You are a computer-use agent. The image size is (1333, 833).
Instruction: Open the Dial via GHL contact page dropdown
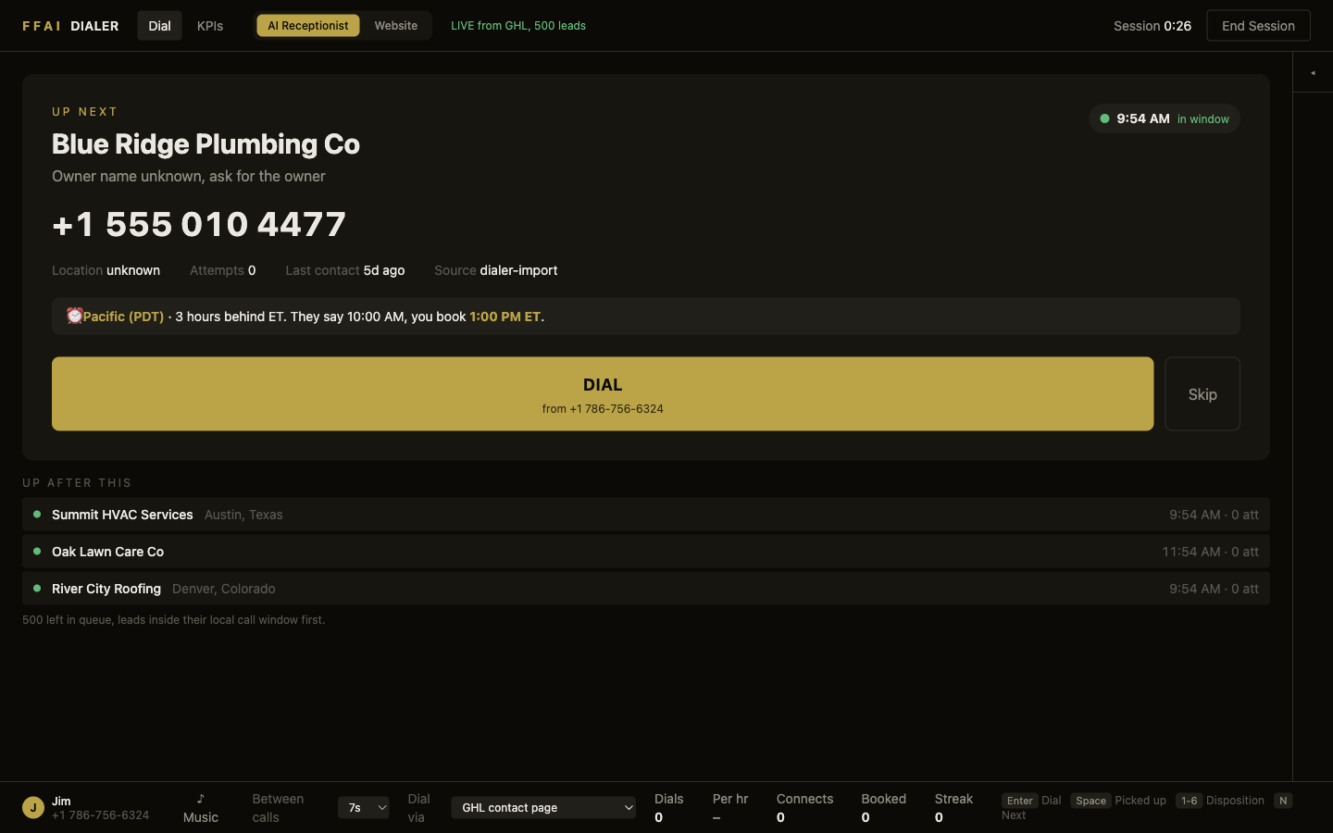[543, 808]
